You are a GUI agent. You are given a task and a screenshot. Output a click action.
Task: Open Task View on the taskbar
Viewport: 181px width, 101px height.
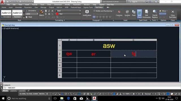(x=55, y=98)
